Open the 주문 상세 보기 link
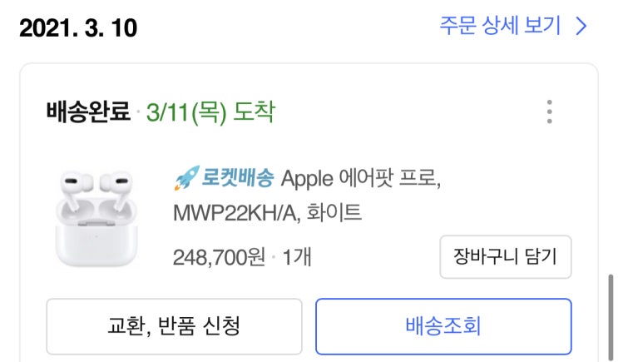618x362 pixels. pyautogui.click(x=502, y=26)
